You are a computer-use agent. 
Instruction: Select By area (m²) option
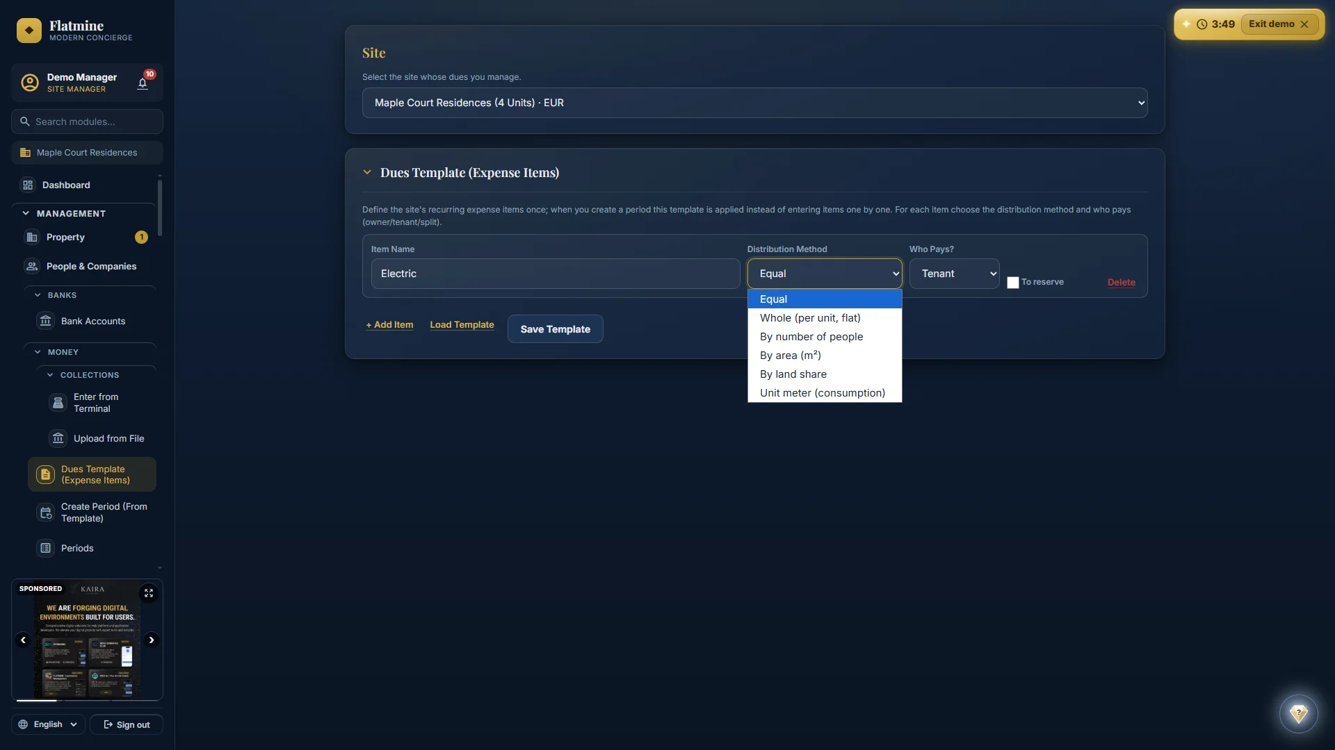click(825, 356)
